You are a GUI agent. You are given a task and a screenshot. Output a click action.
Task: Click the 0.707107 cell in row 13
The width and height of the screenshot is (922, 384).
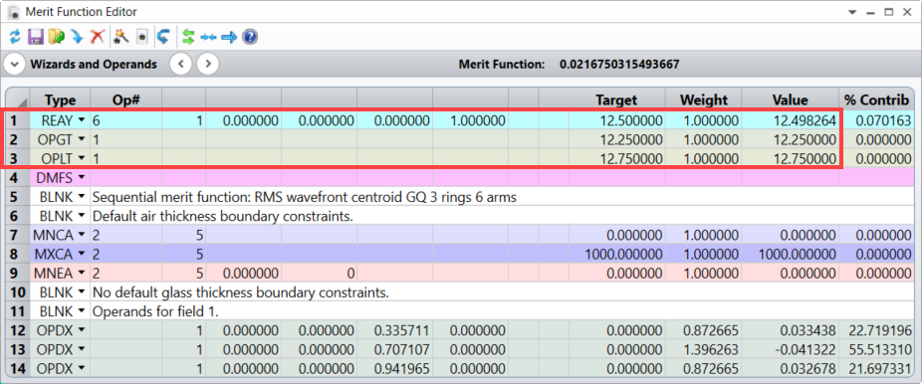coord(394,350)
